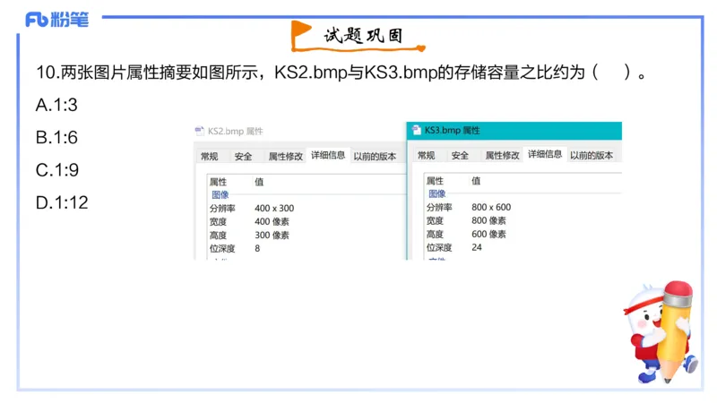
Task: Click the pencil mascot character
Action: tap(661, 331)
